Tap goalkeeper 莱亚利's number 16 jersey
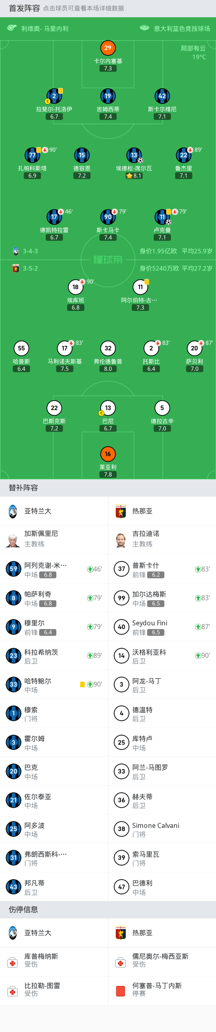Screen dimensions: 216x1032 point(108,454)
